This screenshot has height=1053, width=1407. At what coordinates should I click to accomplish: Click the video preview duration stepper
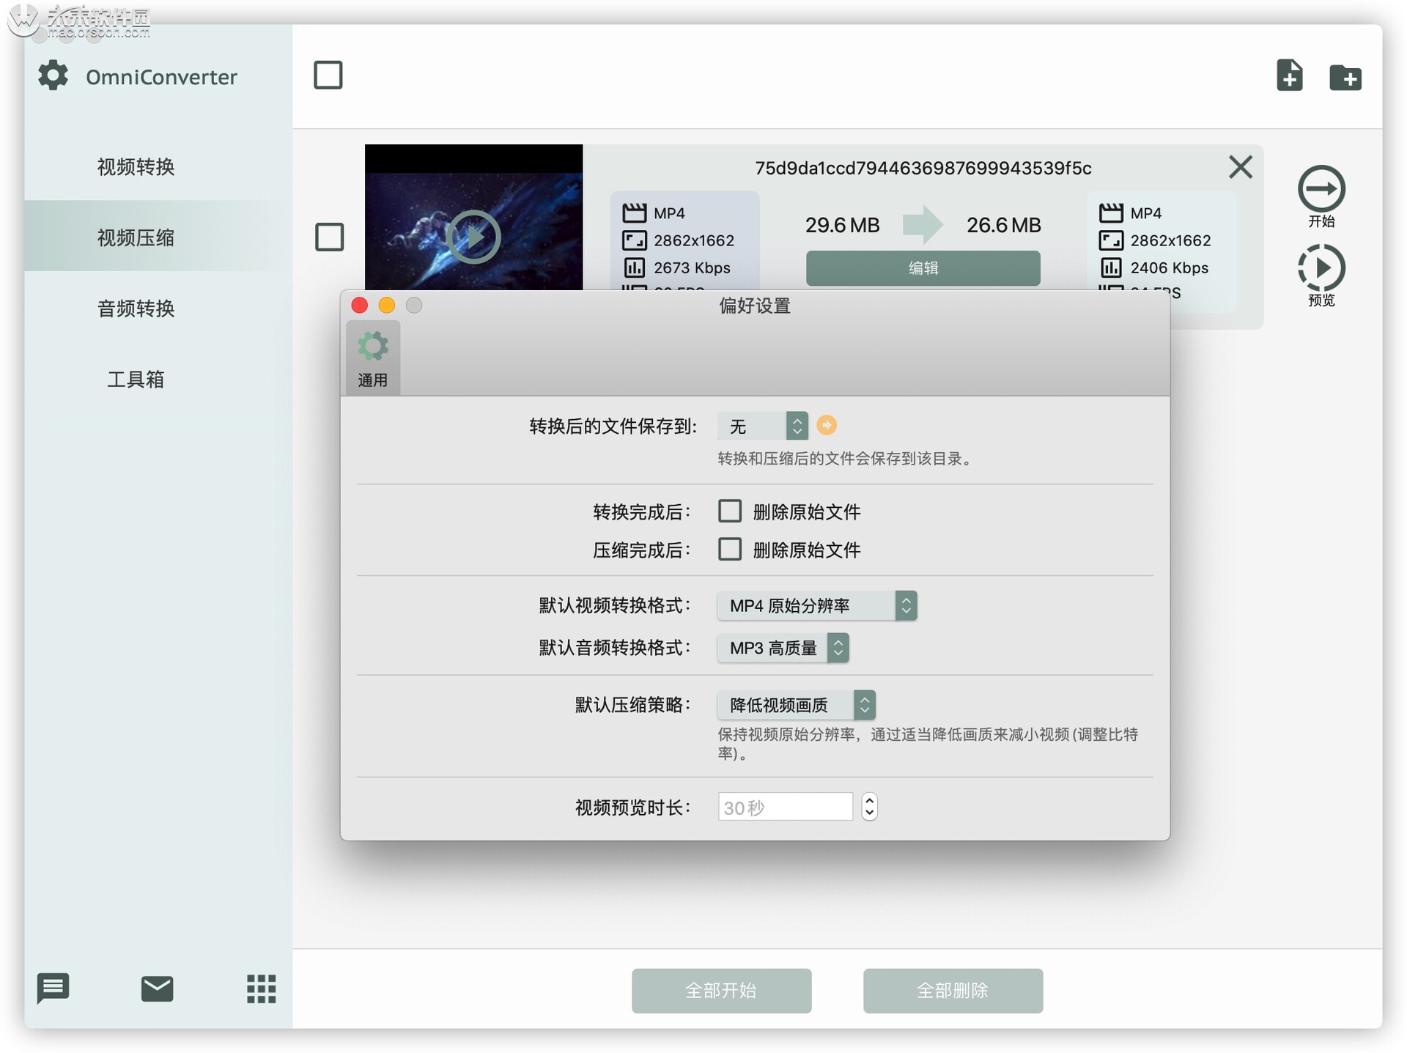coord(868,807)
